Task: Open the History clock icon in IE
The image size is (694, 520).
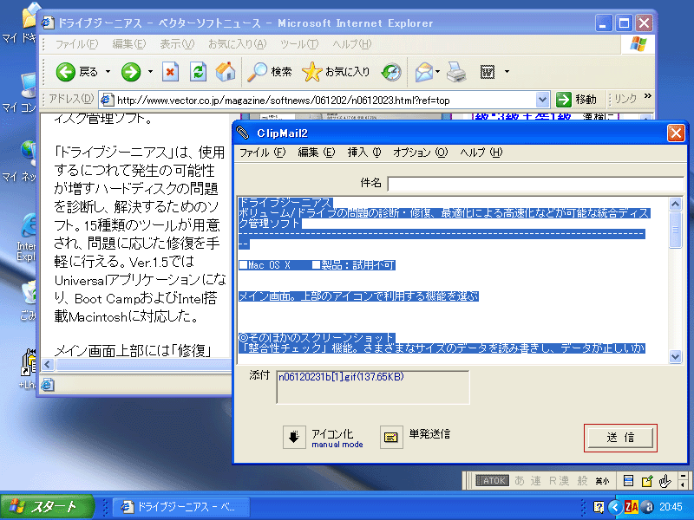Action: coord(391,72)
